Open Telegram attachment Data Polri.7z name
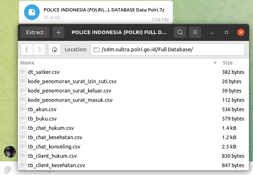 (104, 10)
